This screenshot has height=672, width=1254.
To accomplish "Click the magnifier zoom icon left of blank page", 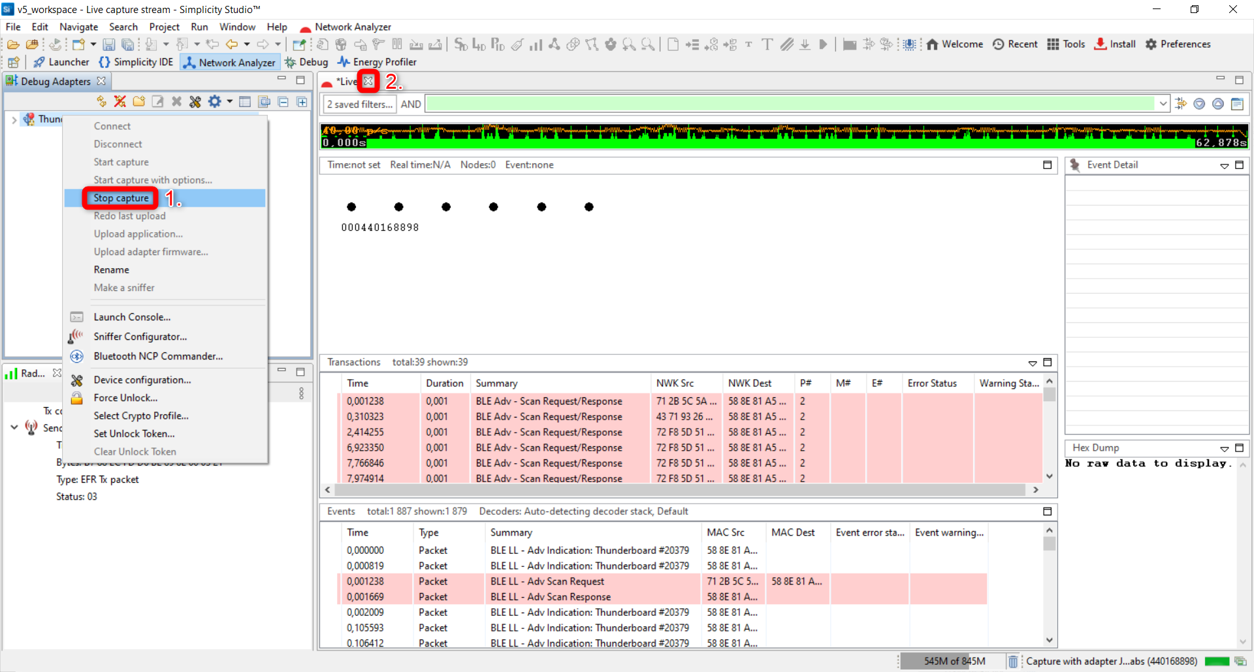I will tap(648, 44).
